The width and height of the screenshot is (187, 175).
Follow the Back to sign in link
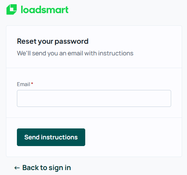(x=43, y=168)
